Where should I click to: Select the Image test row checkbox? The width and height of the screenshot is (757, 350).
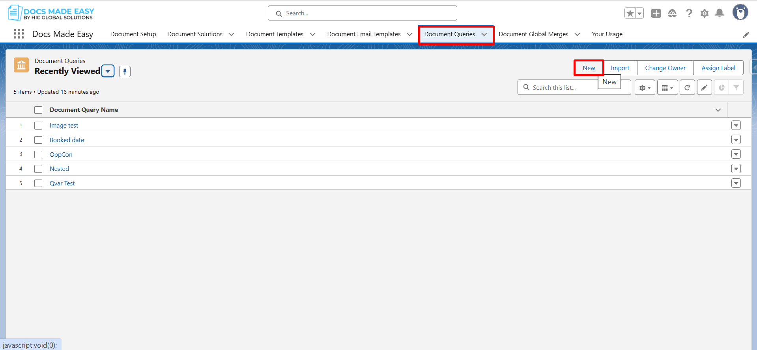38,126
